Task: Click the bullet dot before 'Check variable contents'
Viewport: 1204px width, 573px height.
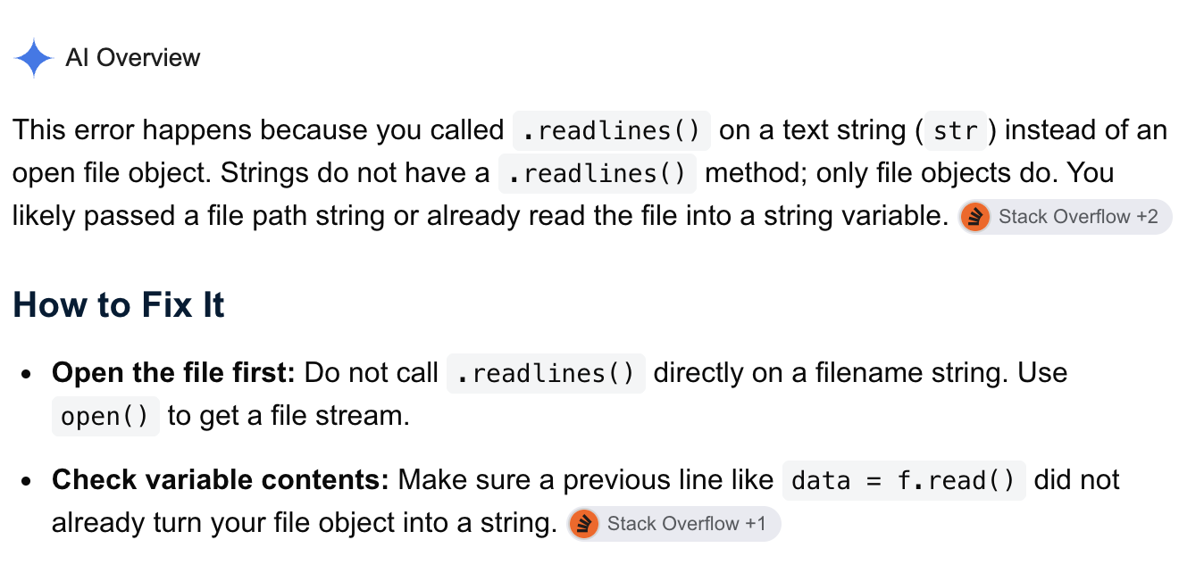Action: click(x=28, y=481)
